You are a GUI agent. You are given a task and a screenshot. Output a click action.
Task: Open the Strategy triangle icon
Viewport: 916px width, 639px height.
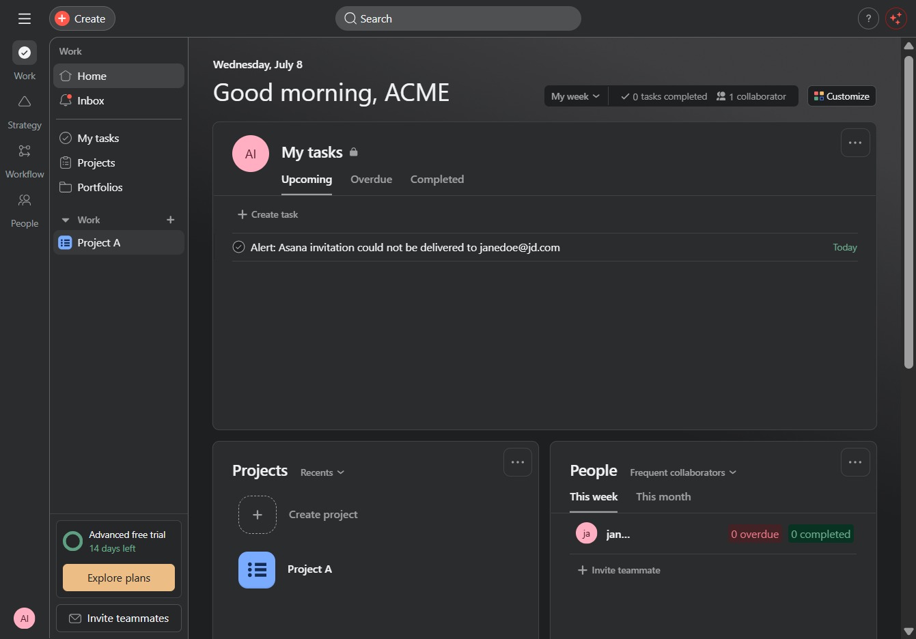(x=25, y=102)
